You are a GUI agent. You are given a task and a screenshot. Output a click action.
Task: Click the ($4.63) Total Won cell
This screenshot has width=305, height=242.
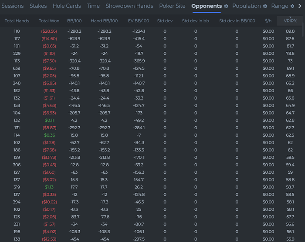coord(49,105)
